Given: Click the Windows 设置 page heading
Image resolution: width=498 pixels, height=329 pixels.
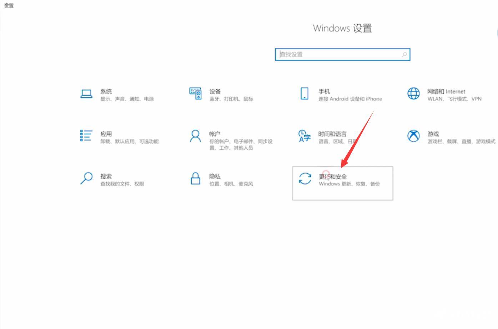Looking at the screenshot, I should pyautogui.click(x=342, y=28).
